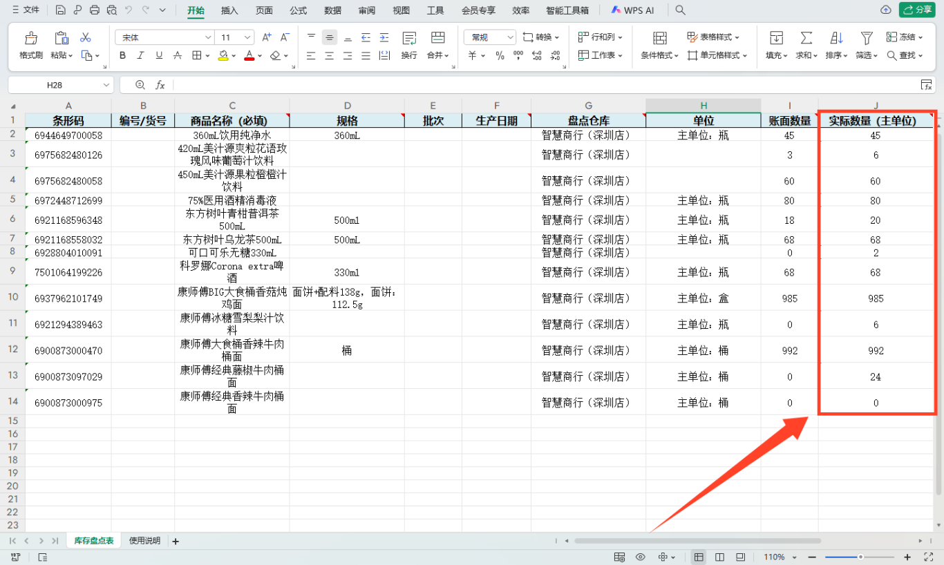Toggle align text left button
Image resolution: width=944 pixels, height=565 pixels.
click(311, 55)
